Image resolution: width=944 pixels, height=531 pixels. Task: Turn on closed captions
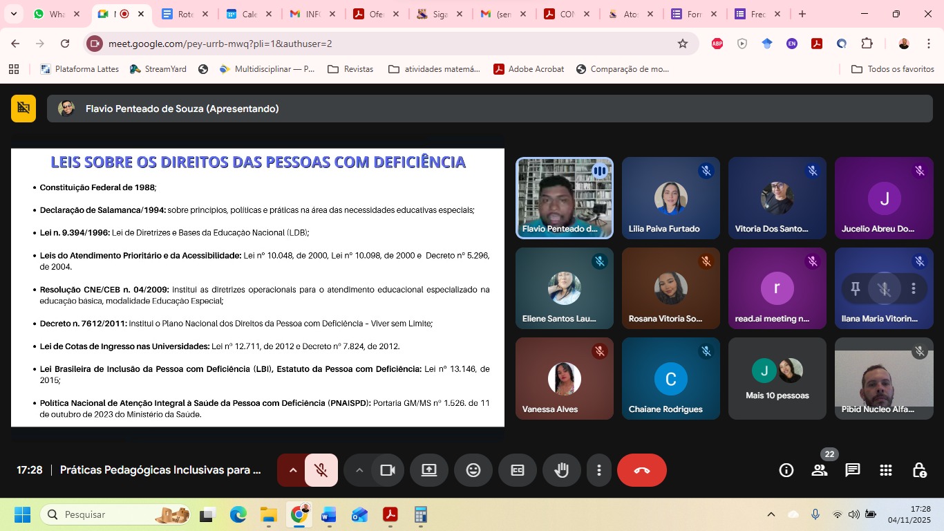(x=518, y=470)
